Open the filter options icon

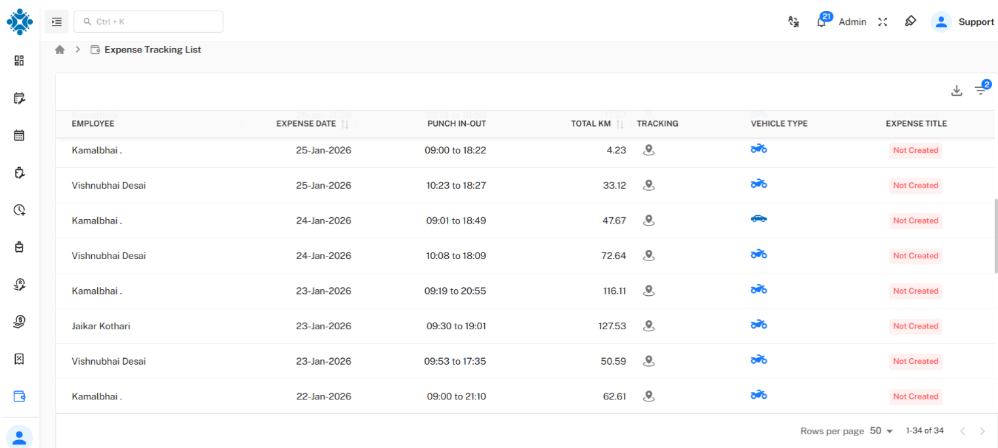(980, 91)
